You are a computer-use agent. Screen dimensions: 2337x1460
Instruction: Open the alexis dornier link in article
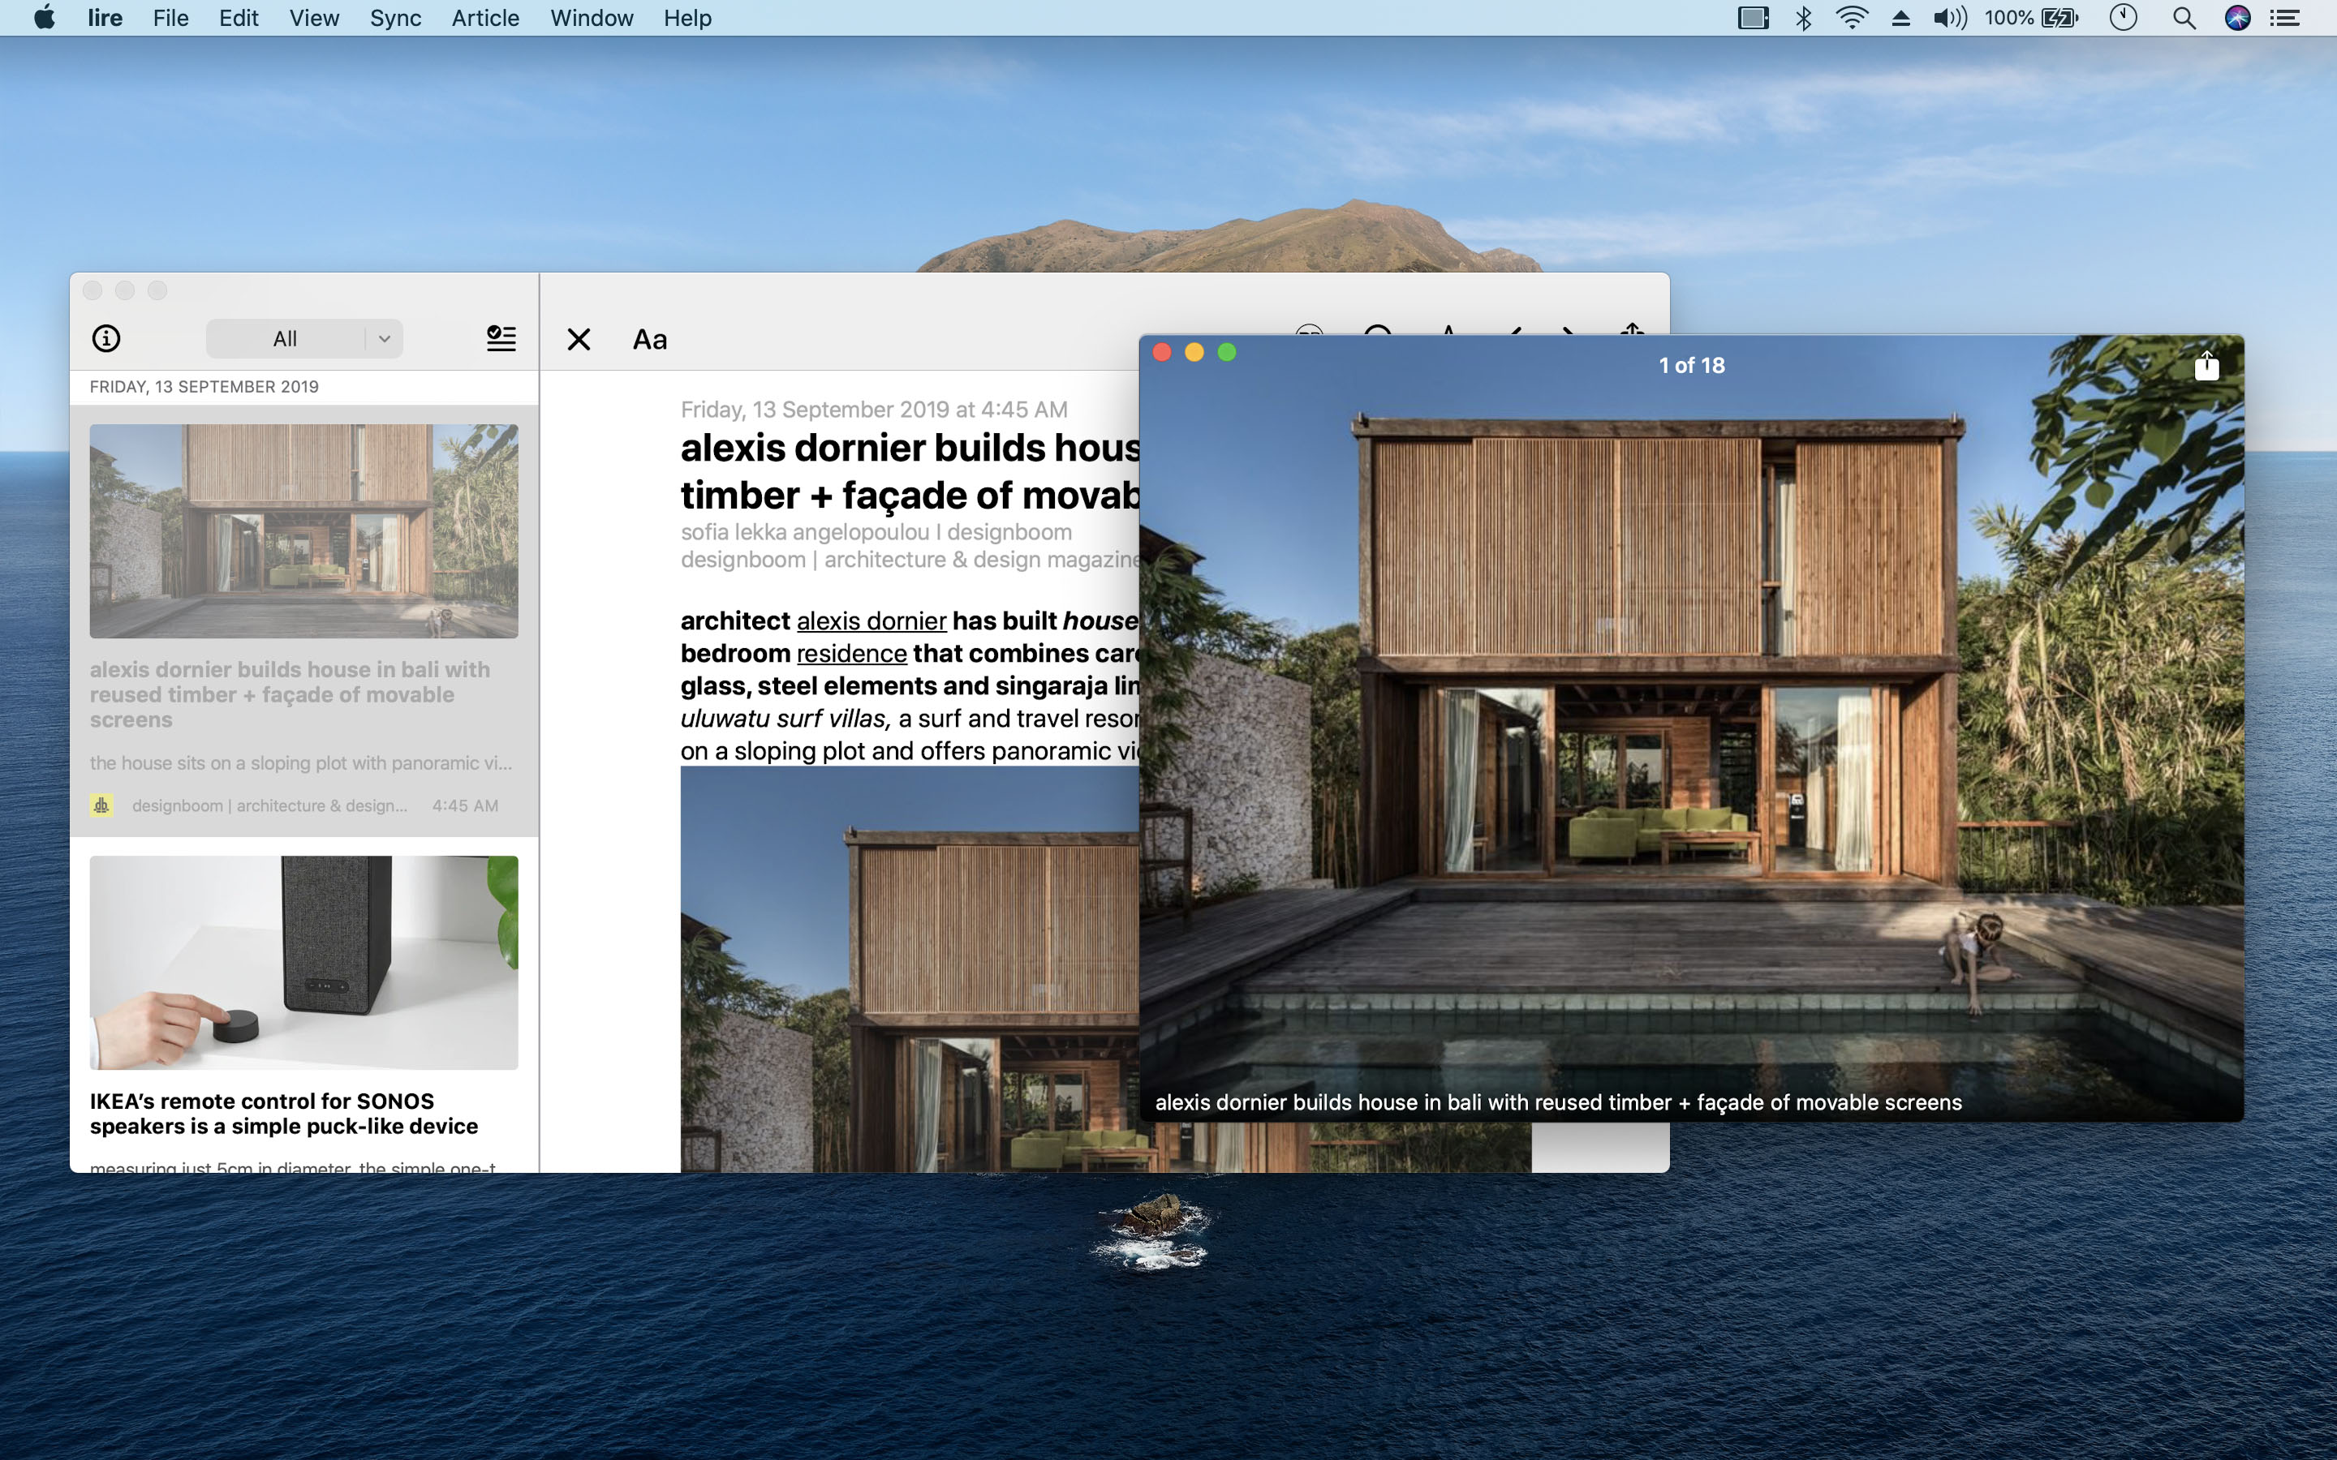click(871, 620)
